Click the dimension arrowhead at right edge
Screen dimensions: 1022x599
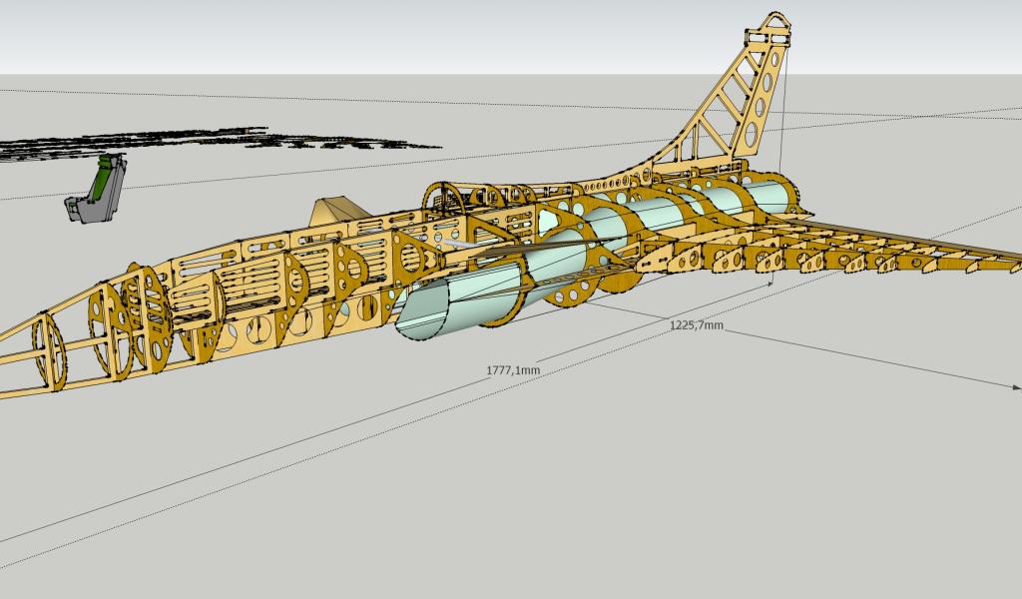coord(1014,384)
